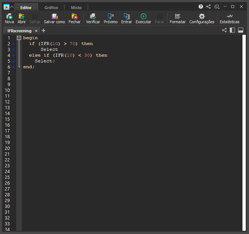Toggle the side panel layout

[232, 30]
